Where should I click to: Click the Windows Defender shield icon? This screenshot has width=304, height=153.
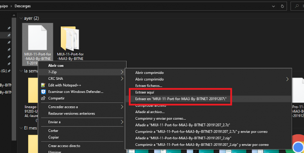tap(43, 92)
